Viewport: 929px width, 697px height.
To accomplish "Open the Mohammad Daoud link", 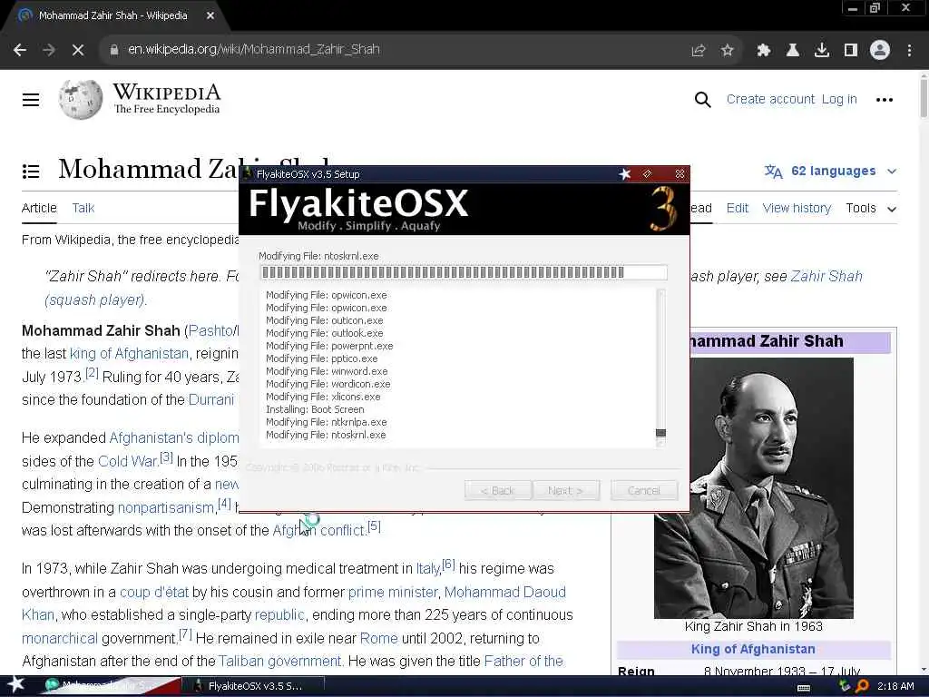I will tap(504, 592).
